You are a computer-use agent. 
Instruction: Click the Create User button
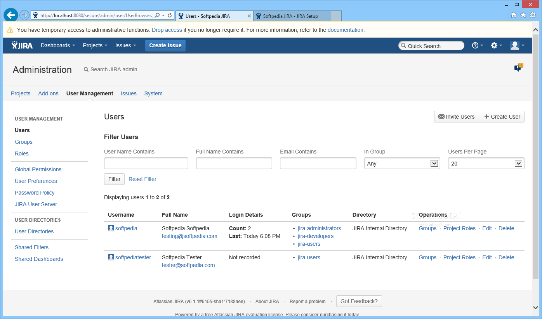[502, 117]
